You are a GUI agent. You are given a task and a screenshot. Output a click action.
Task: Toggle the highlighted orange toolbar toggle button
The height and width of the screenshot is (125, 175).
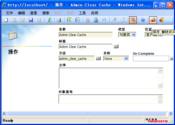click(133, 20)
